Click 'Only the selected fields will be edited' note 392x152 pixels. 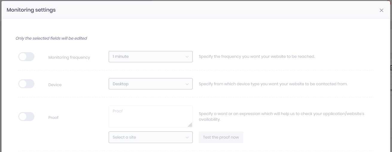tap(51, 38)
